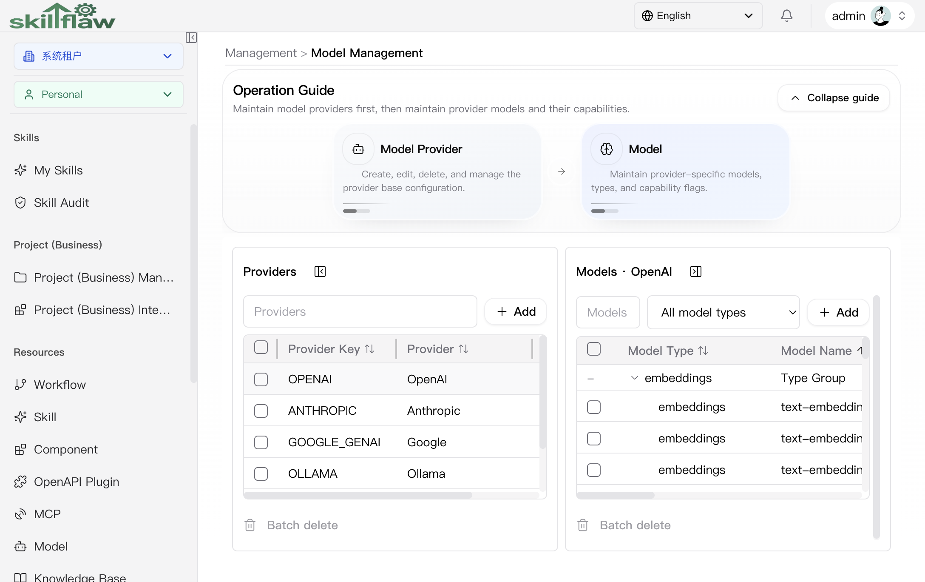Check the OPENAI provider row

coord(261,379)
